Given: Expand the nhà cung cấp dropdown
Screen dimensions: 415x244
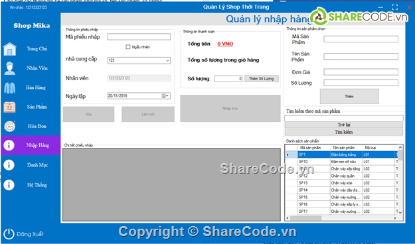Looking at the screenshot, I should click(x=167, y=60).
